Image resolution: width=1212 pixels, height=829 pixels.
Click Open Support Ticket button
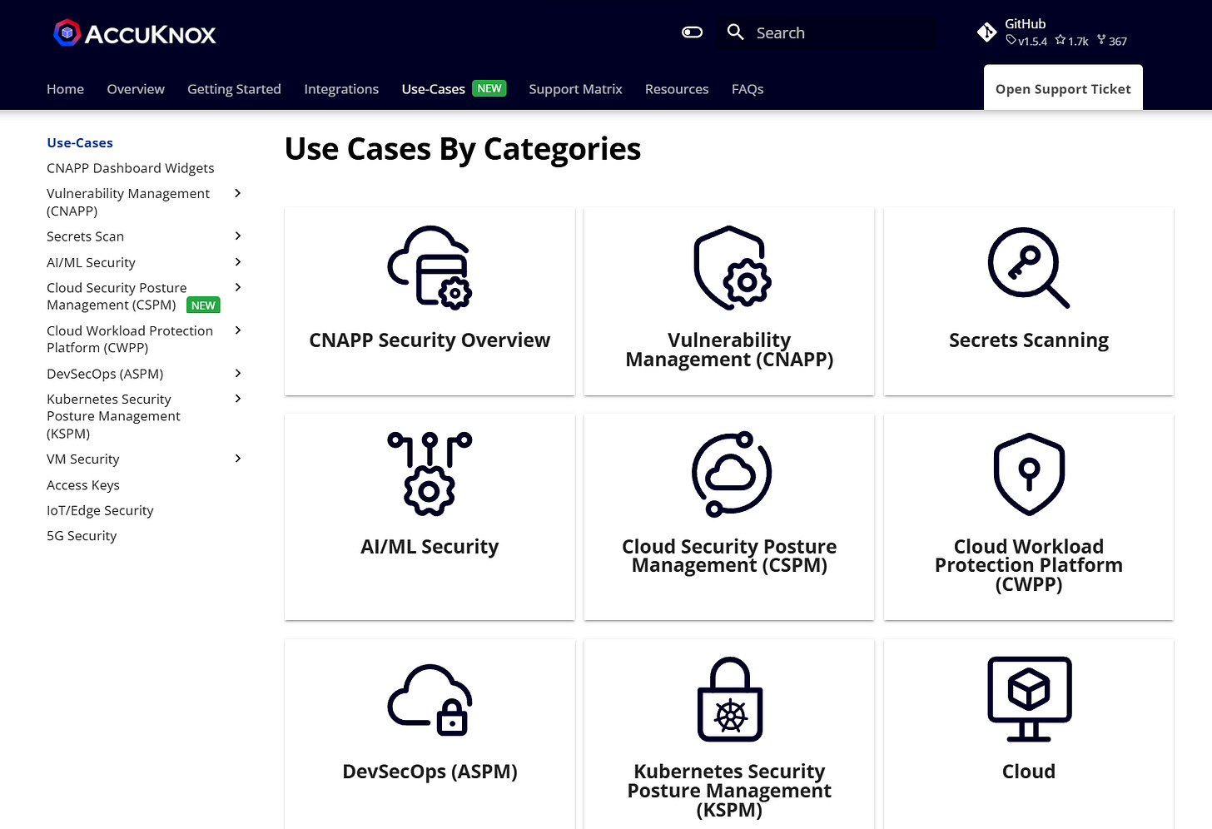pos(1063,88)
